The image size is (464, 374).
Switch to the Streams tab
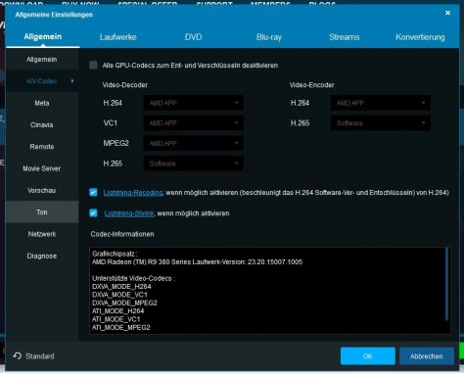tap(345, 37)
